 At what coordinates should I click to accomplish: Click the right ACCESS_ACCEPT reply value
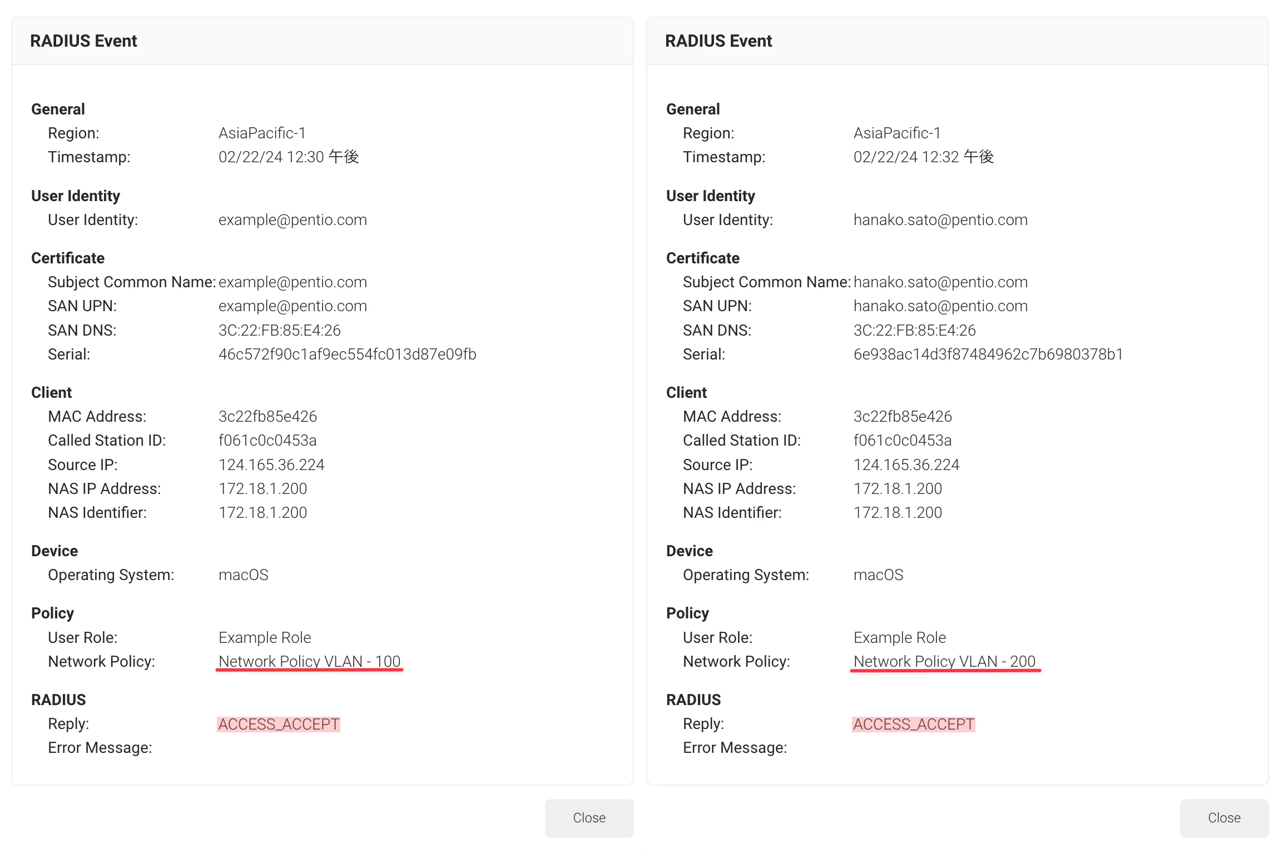[x=914, y=724]
